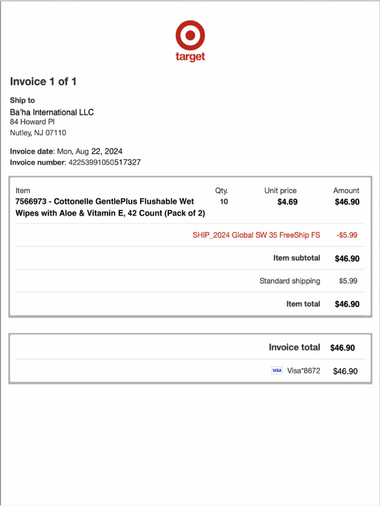Screen dimensions: 380x506
Task: Click the invoice date Mon, Aug 22, 2024
Action: (x=90, y=151)
